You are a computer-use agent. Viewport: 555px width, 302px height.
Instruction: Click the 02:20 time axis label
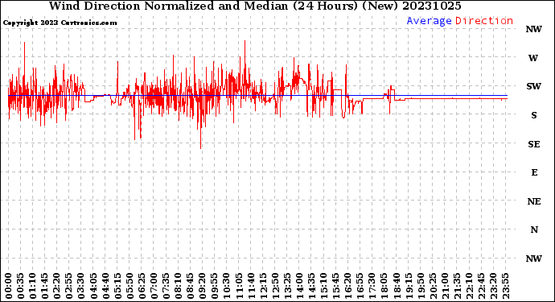click(57, 286)
